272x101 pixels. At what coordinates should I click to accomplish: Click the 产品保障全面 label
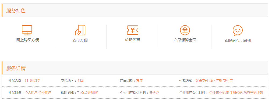tap(185, 40)
